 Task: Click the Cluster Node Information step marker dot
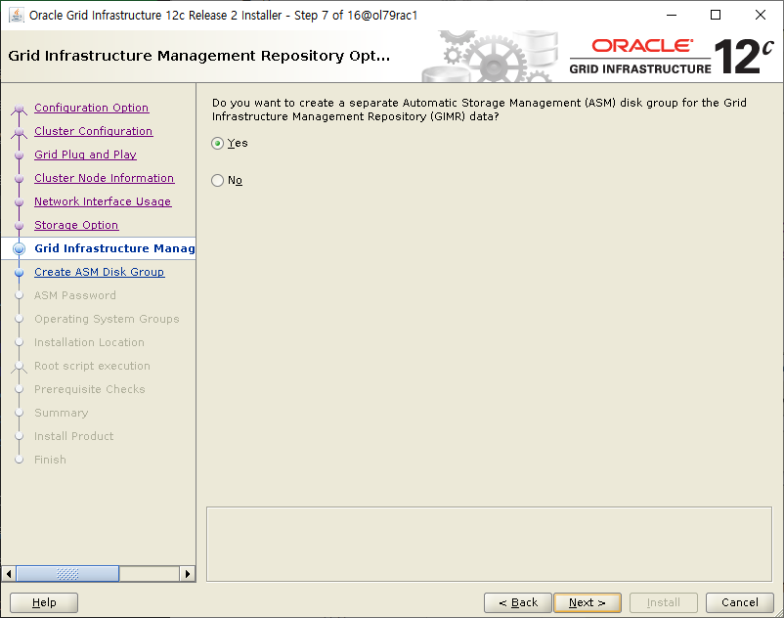(19, 179)
